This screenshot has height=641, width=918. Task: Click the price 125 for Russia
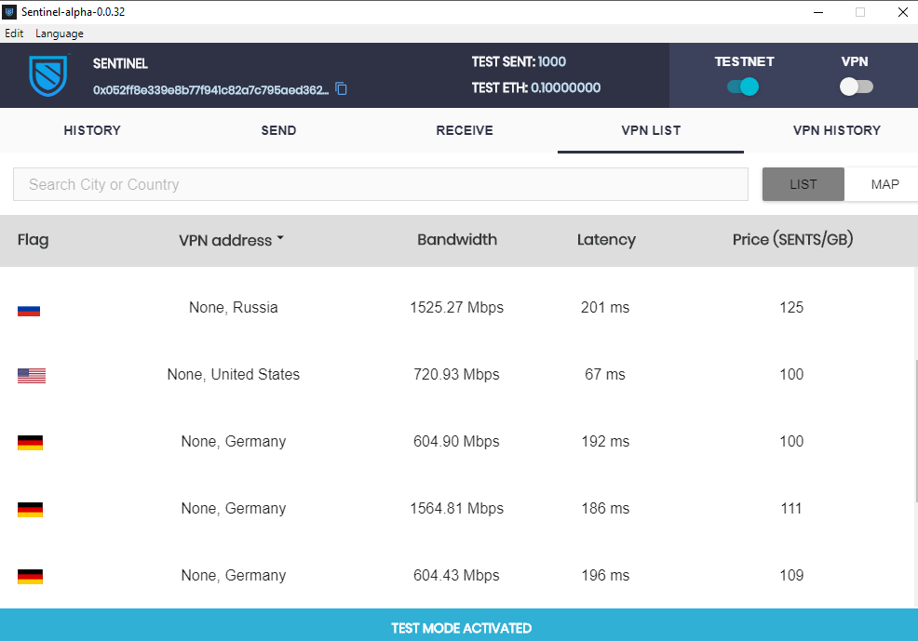791,308
